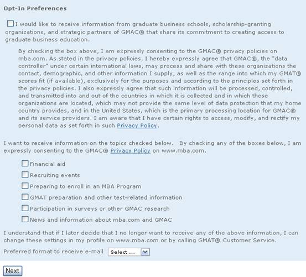
Task: Click the 'Financial aid' label text
Action: click(x=48, y=164)
